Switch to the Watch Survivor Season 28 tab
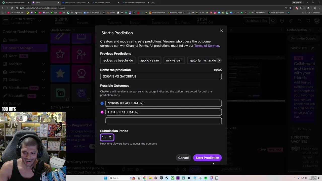This screenshot has height=181, width=322. coord(75,3)
